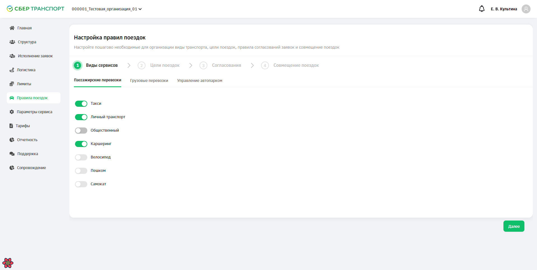Viewport: 537px width, 270px height.
Task: Click the Логистика route icon
Action: tap(12, 70)
